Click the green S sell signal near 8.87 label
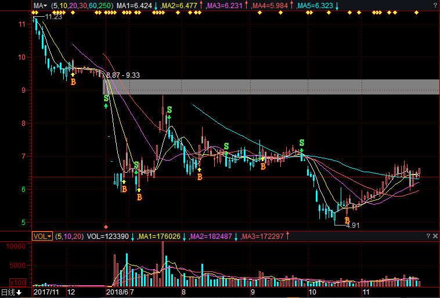 point(106,99)
